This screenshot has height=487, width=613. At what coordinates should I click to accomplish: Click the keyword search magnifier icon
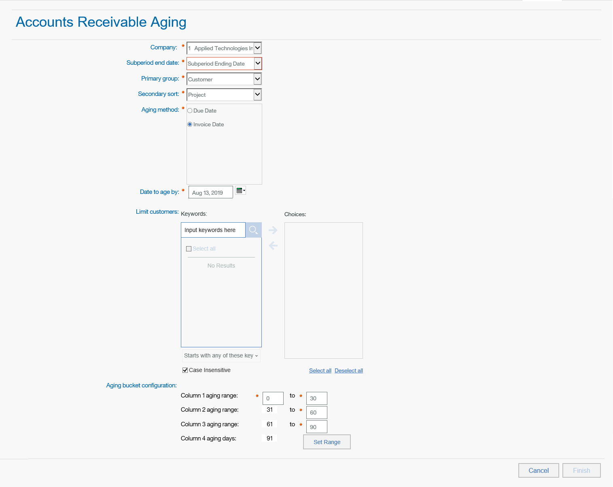pyautogui.click(x=253, y=230)
